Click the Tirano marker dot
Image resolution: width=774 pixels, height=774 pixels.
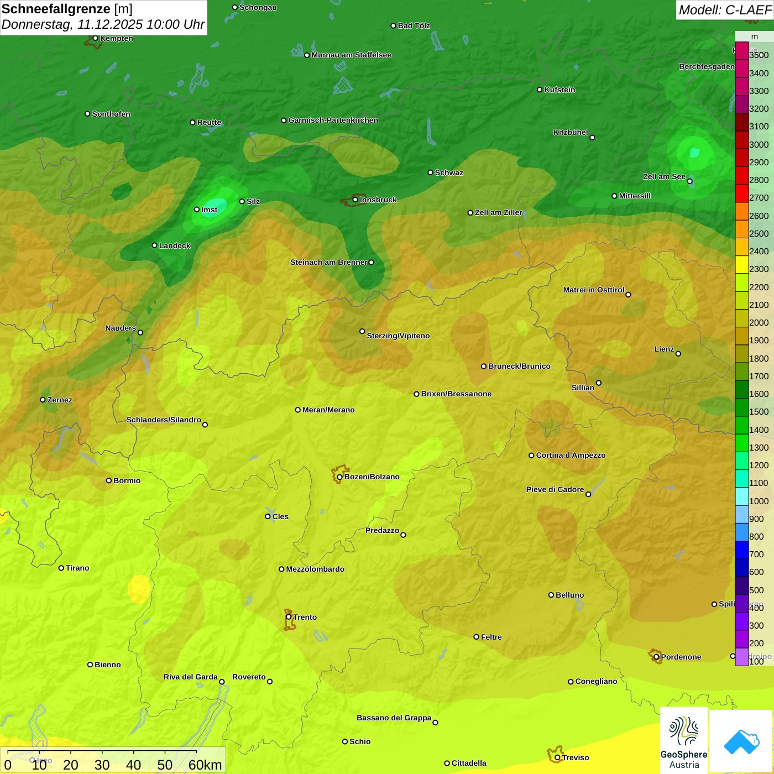tap(61, 568)
